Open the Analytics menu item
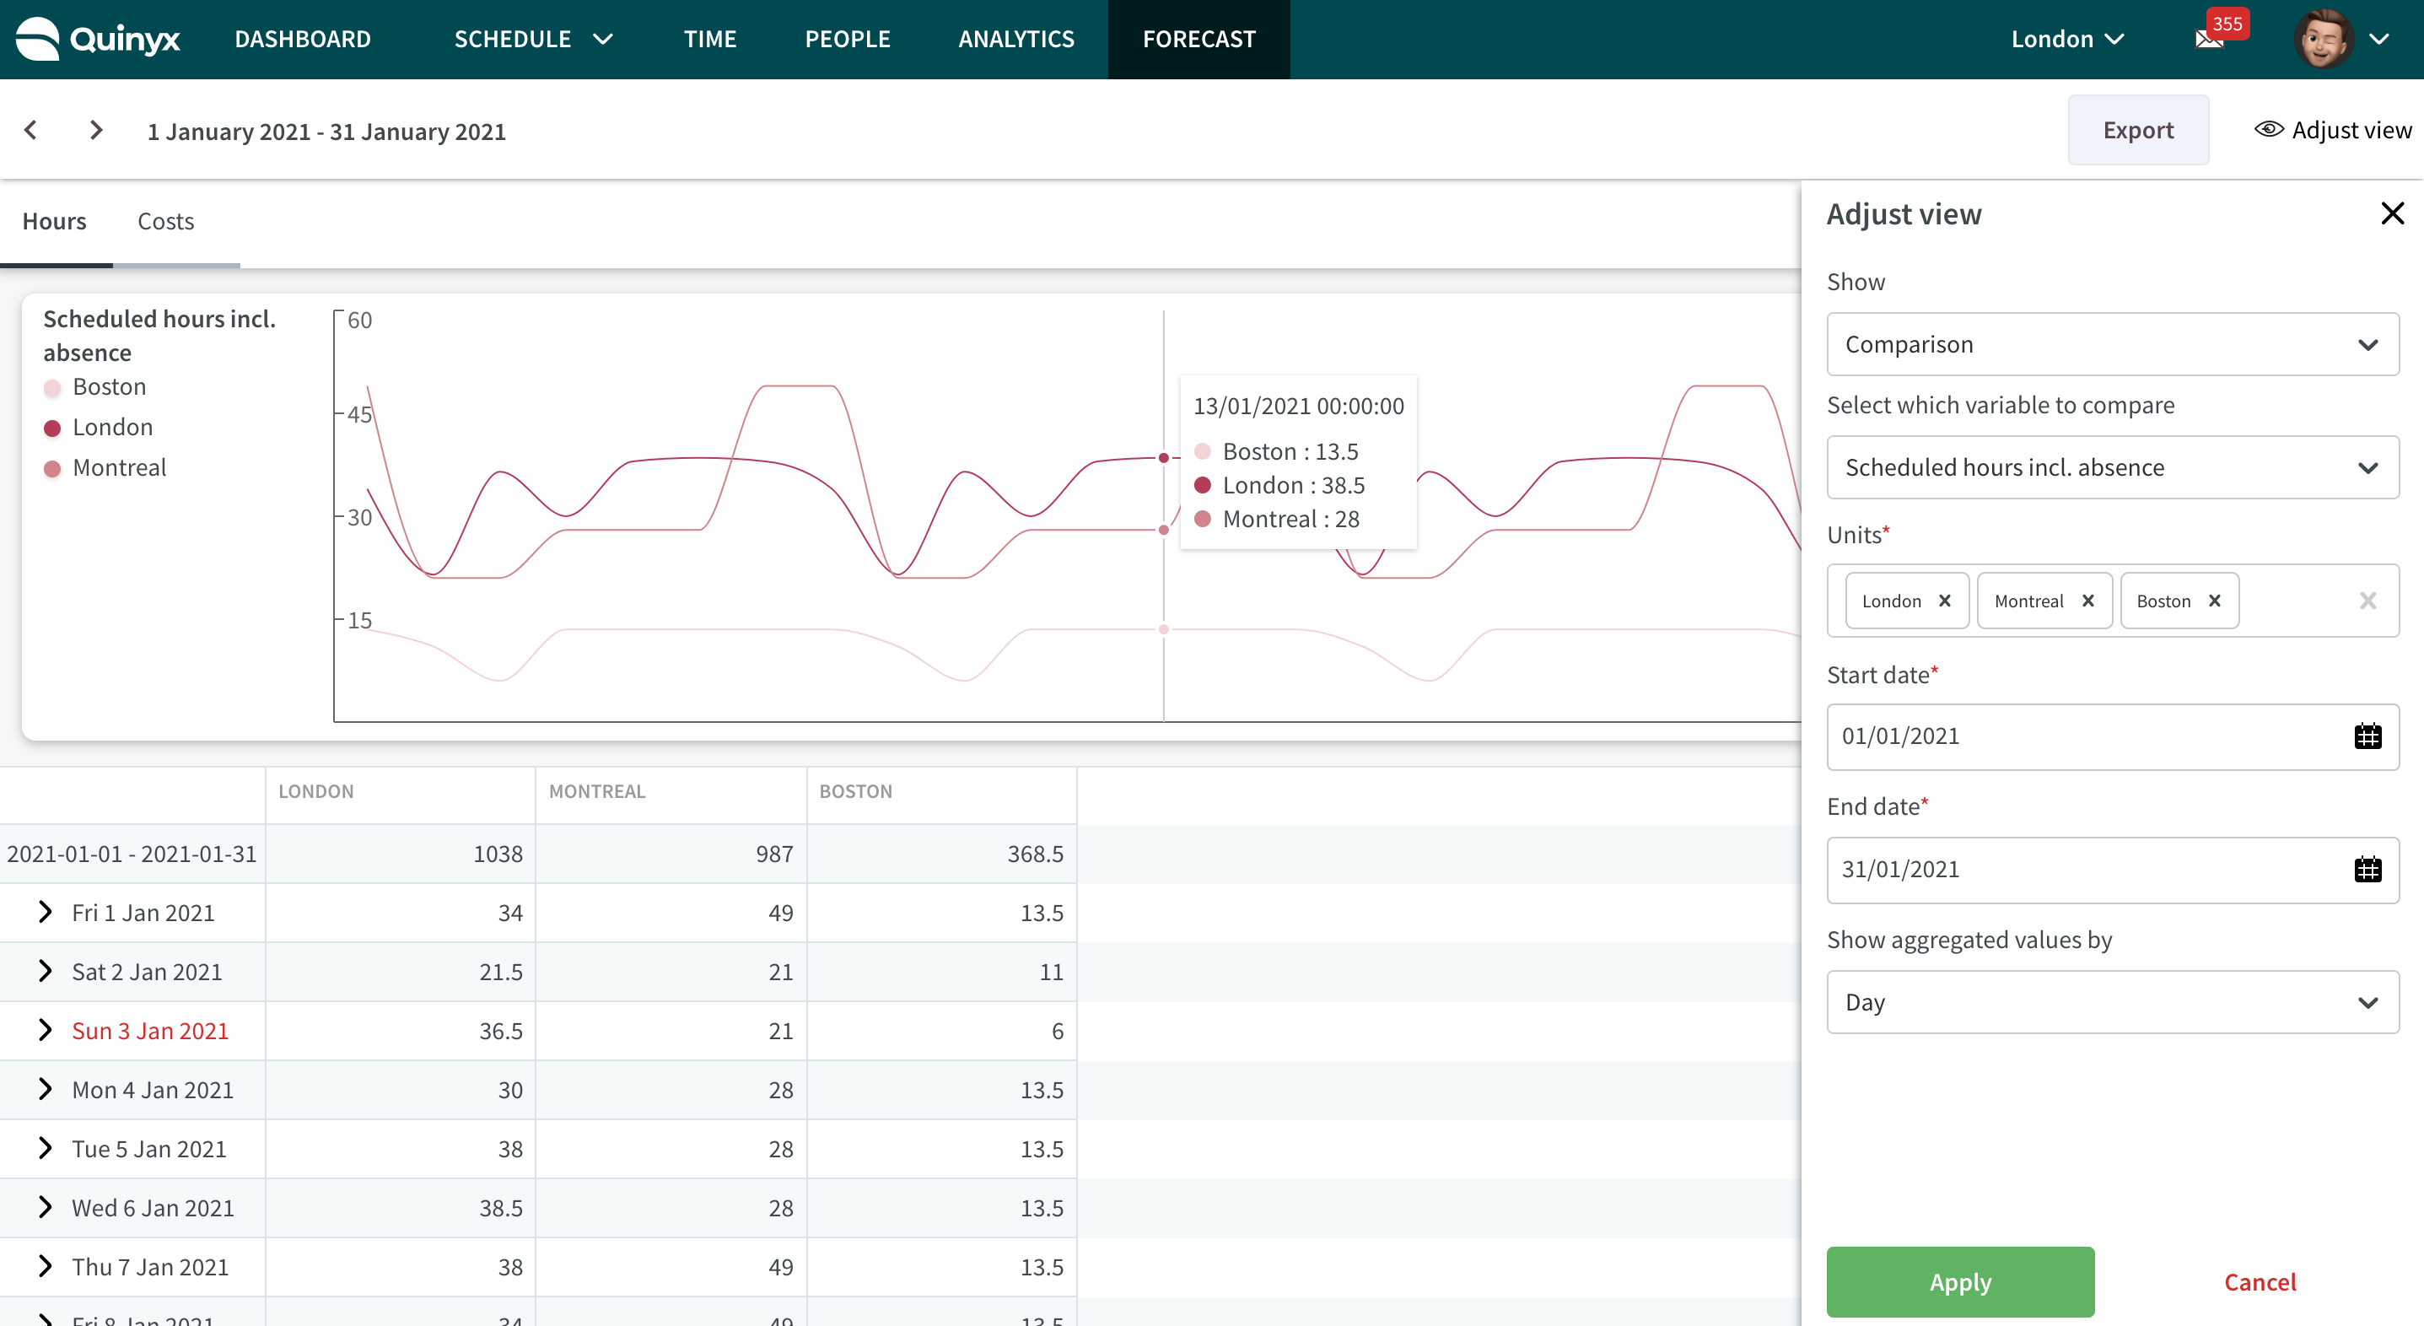The image size is (2424, 1326). pyautogui.click(x=1015, y=39)
